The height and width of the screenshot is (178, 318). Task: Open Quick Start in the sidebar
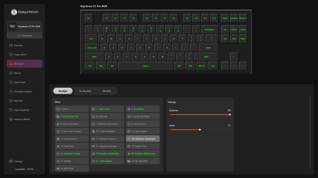20,82
